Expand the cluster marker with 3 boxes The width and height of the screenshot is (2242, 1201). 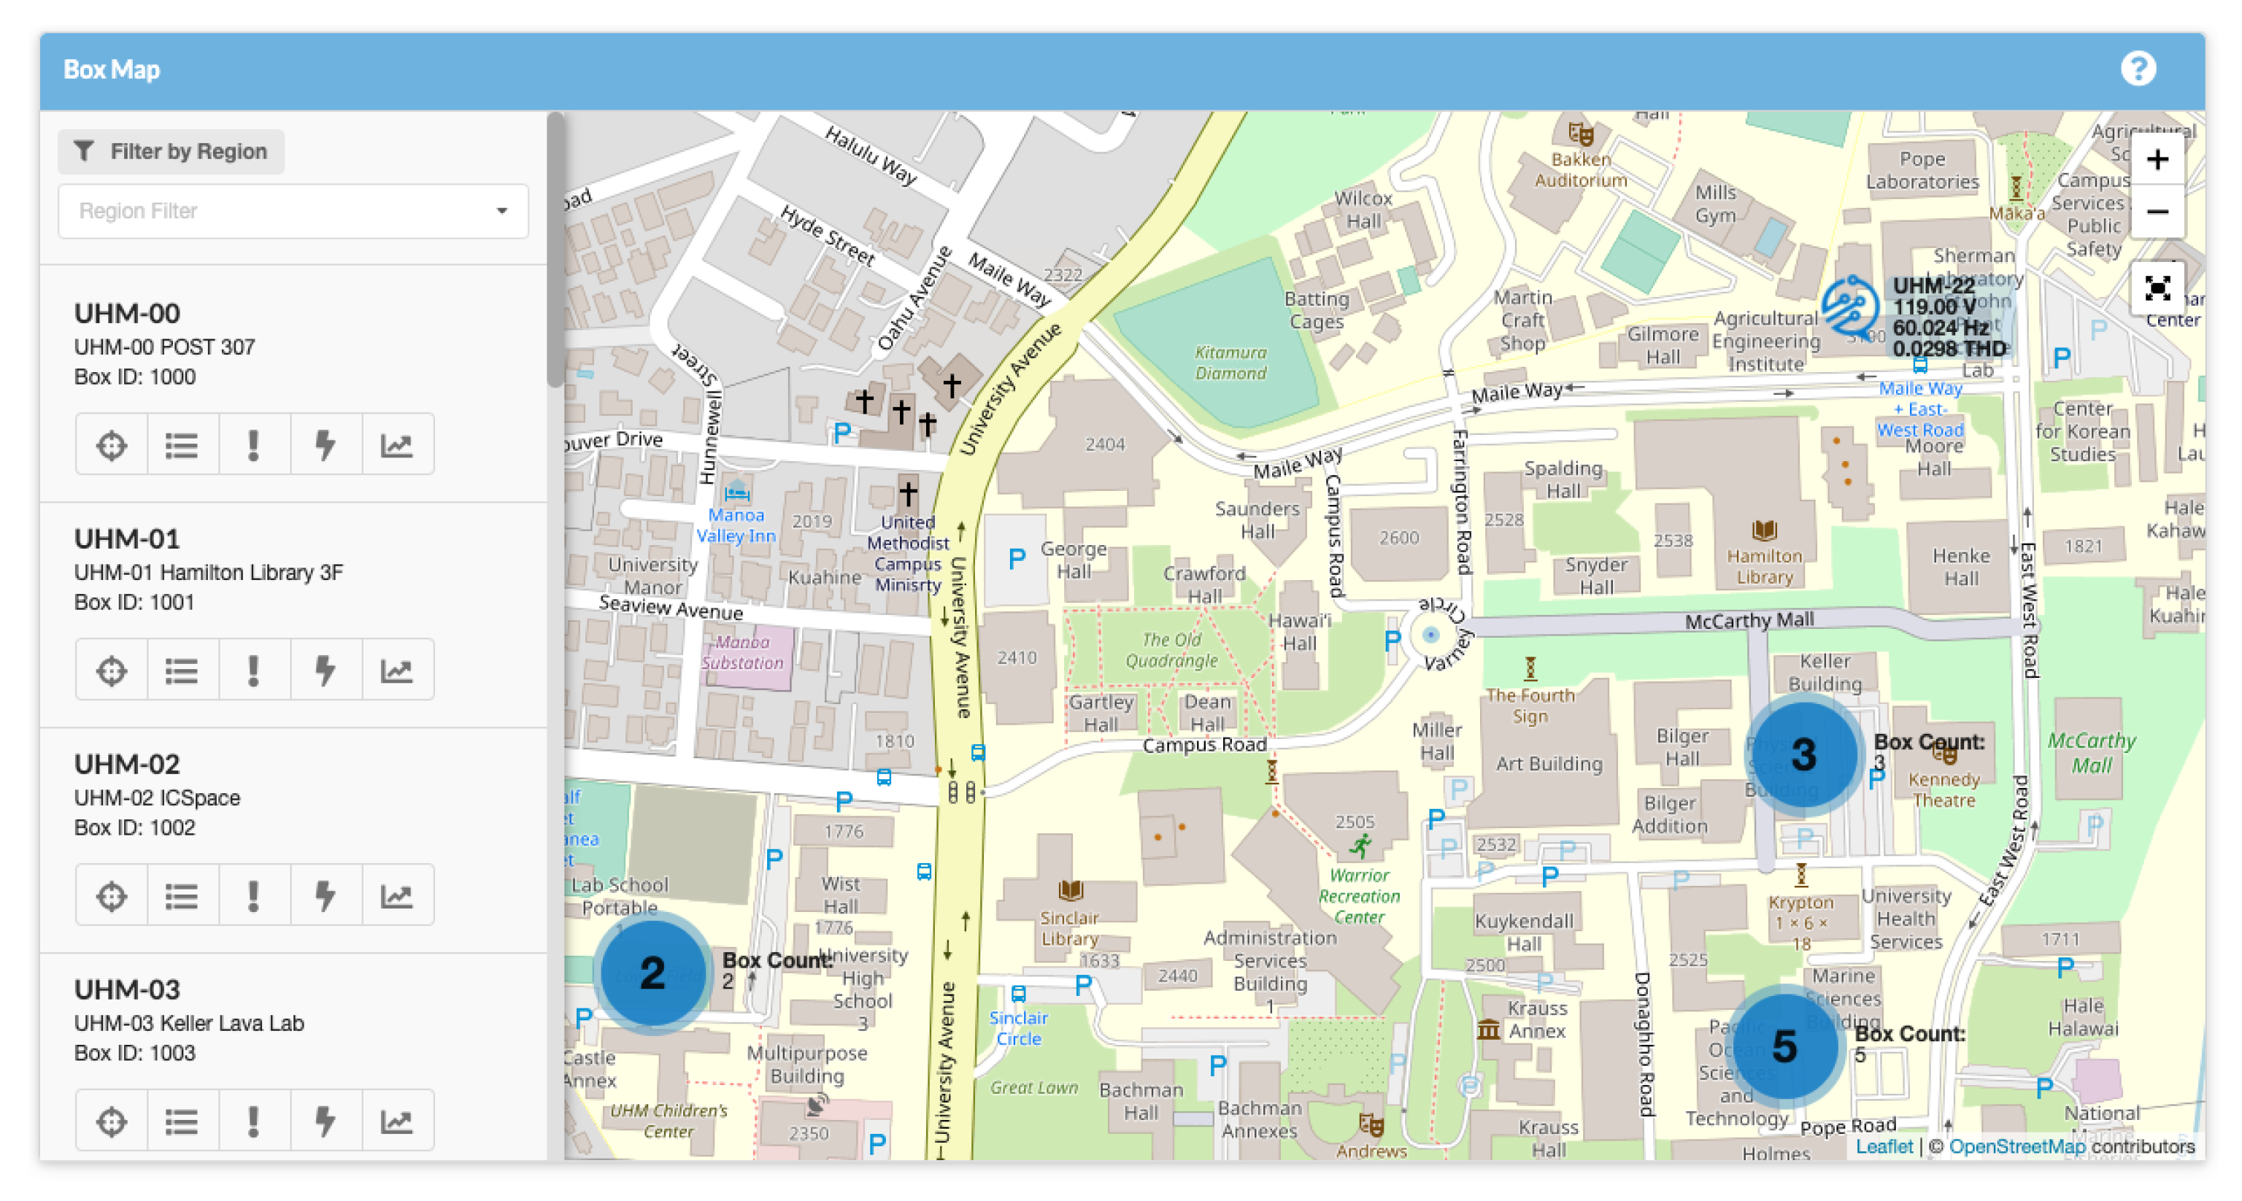tap(1803, 754)
